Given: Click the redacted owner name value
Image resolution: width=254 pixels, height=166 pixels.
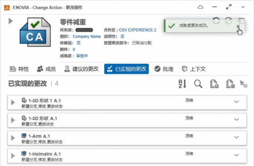Looking at the screenshot, I should point(84,30).
